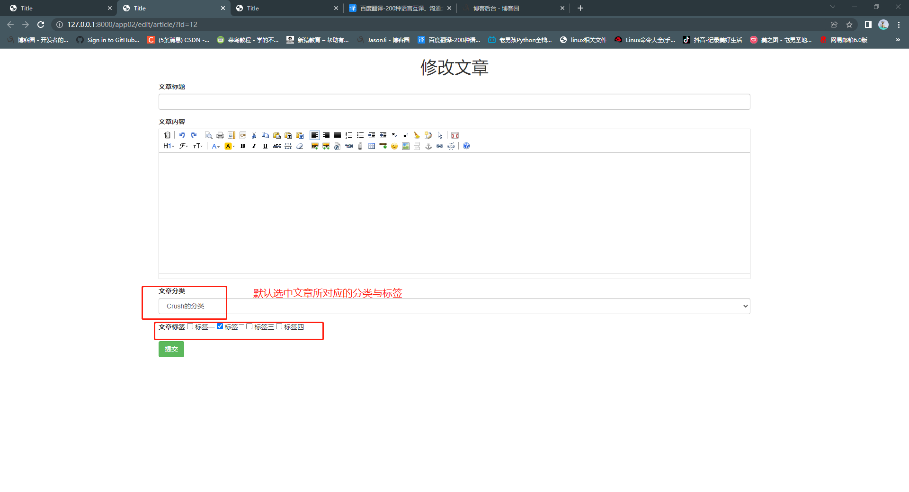Remove formatting with the eraser
The height and width of the screenshot is (492, 909).
299,146
